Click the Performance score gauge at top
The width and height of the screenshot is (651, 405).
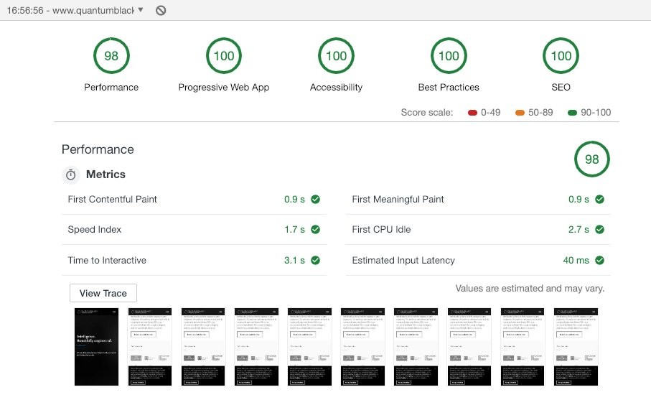click(x=111, y=56)
